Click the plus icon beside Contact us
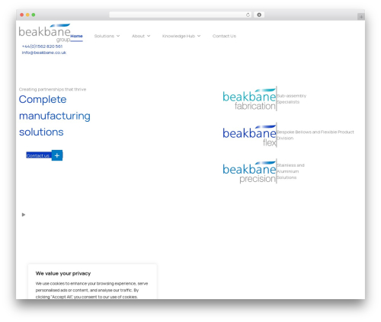Image resolution: width=381 pixels, height=322 pixels. 57,155
